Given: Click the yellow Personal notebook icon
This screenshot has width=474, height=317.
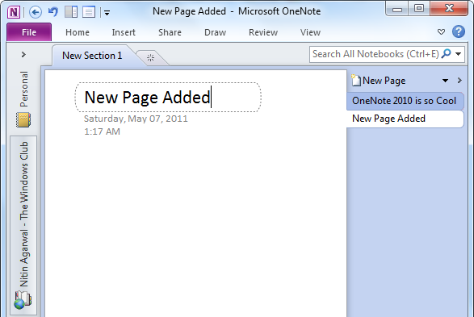Looking at the screenshot, I should [23, 120].
